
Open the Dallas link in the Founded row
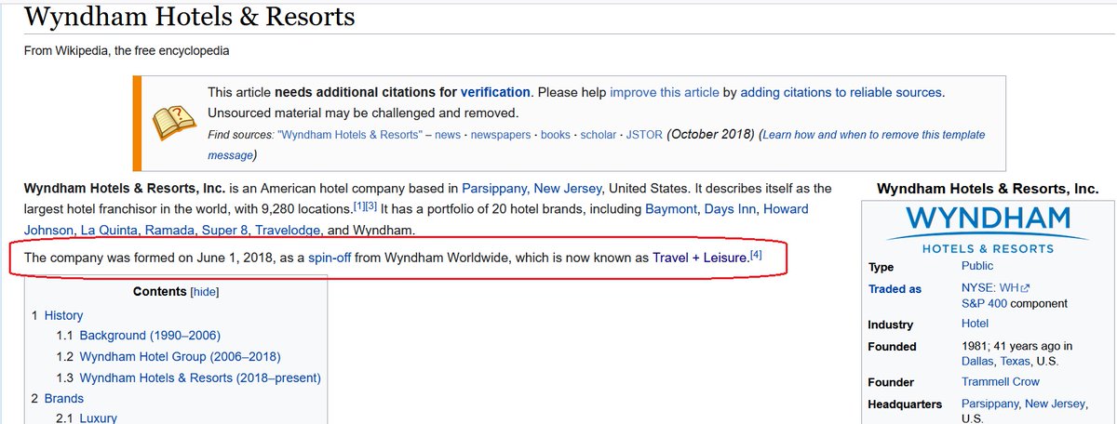click(977, 361)
